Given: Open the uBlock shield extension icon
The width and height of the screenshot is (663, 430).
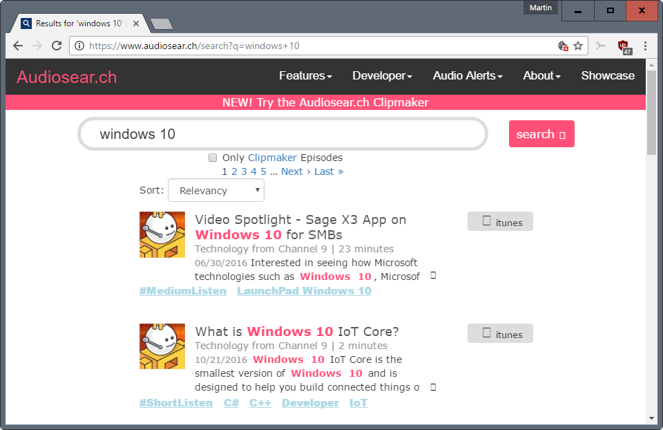Looking at the screenshot, I should pos(624,46).
